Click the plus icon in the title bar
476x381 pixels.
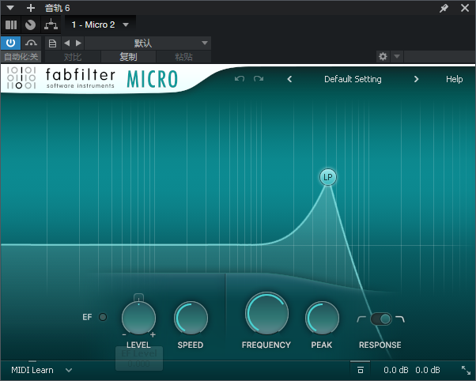[31, 8]
